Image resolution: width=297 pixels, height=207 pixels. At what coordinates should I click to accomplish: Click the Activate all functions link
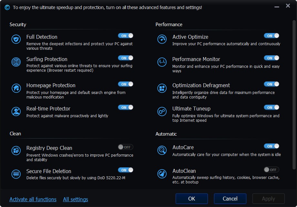[x=33, y=200]
